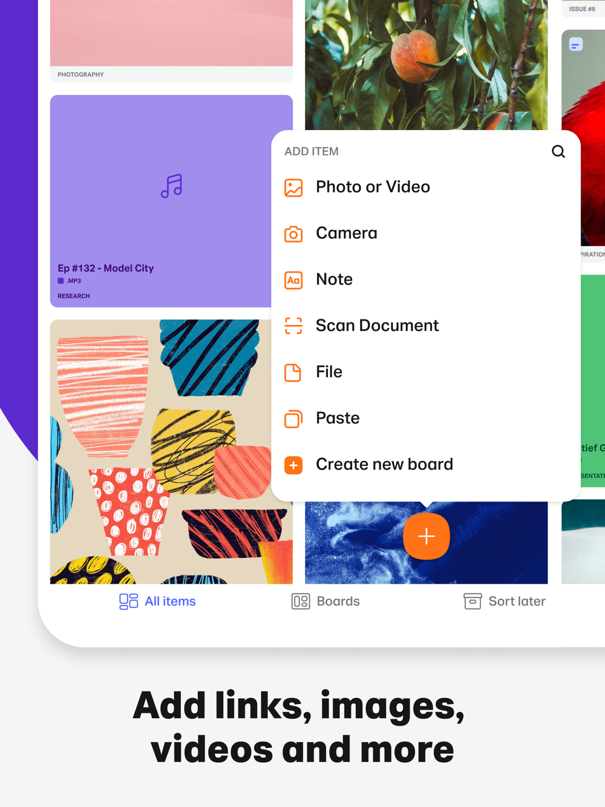Choose Note from Add Item menu
The height and width of the screenshot is (807, 605).
(426, 279)
